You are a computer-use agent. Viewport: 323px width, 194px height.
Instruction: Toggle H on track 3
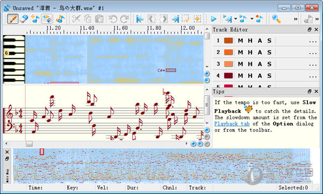pos(250,64)
